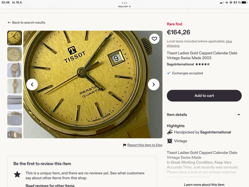
Task: Expand Learn more about this item
Action: (x=204, y=185)
